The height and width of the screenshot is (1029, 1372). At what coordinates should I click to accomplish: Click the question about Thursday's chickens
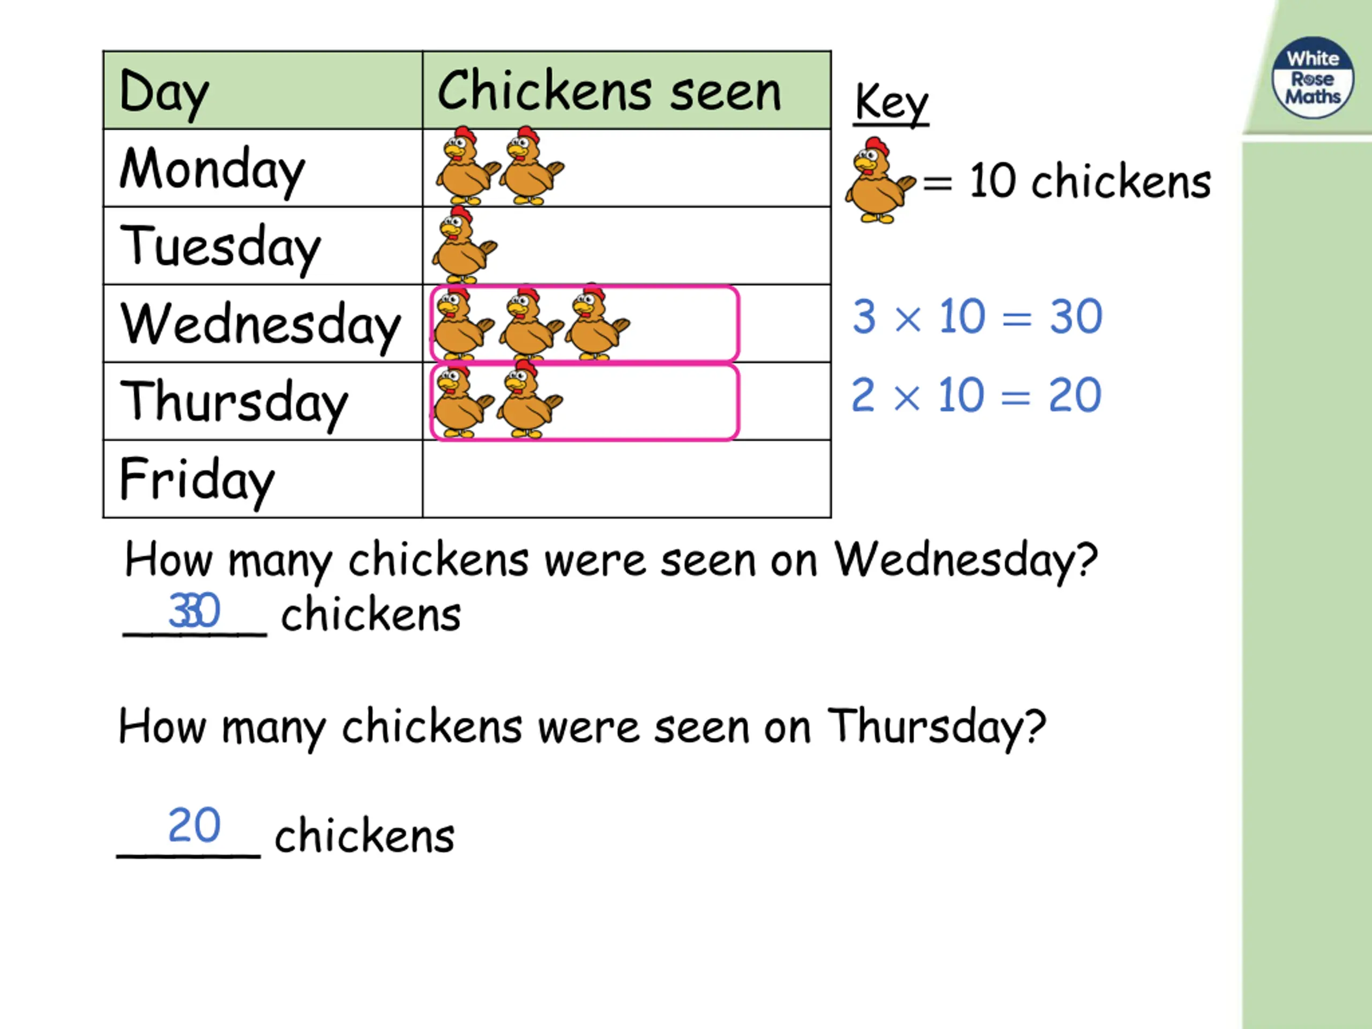pyautogui.click(x=582, y=727)
